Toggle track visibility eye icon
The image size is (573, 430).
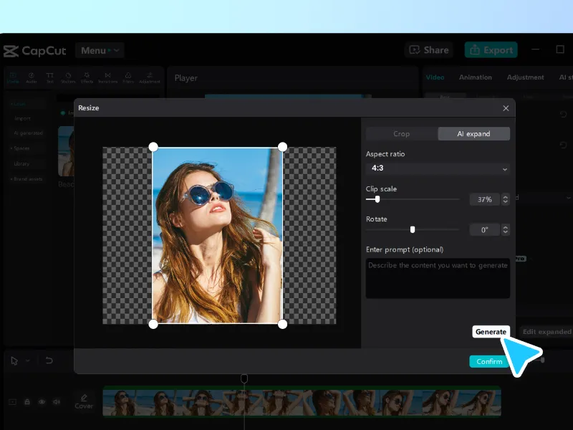[x=42, y=402]
